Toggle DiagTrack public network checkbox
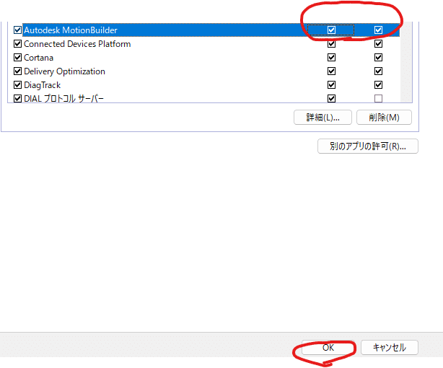Image resolution: width=443 pixels, height=368 pixels. click(x=378, y=85)
